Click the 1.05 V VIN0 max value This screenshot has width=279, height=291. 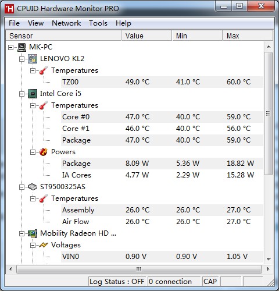pos(237,257)
